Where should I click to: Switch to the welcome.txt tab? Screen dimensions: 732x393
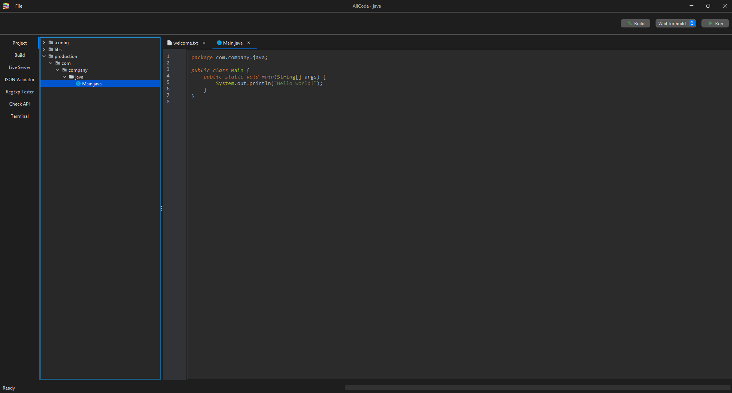coord(186,43)
